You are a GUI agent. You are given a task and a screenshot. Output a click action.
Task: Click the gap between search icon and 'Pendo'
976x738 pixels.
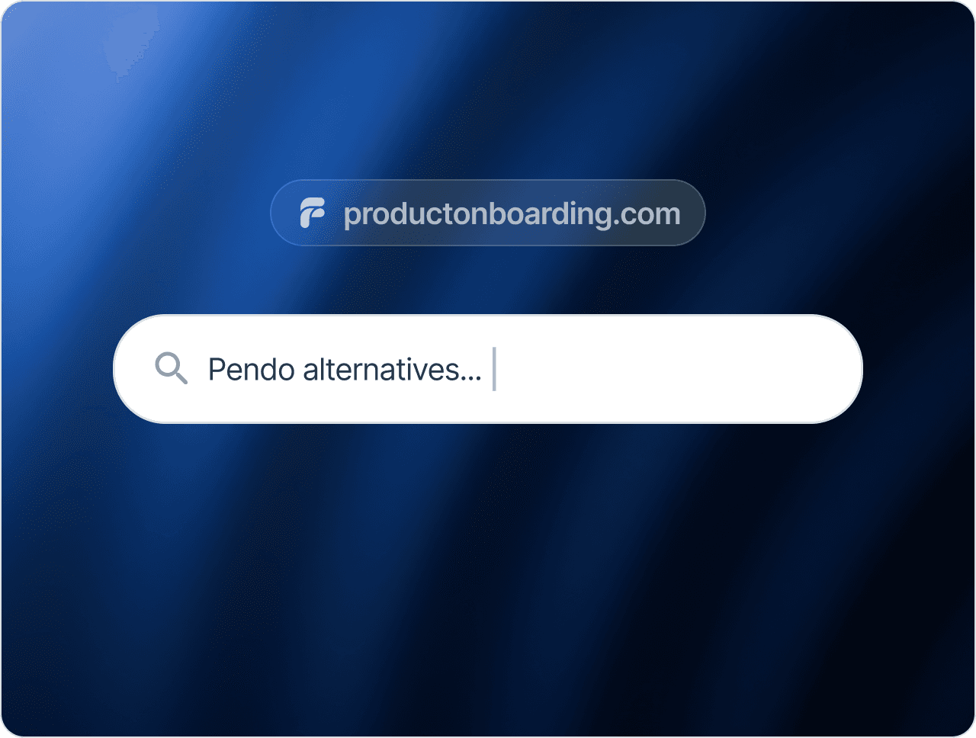tap(198, 369)
